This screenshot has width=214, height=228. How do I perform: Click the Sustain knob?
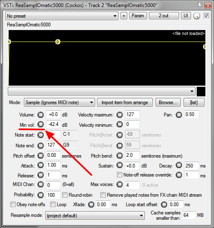pyautogui.click(x=119, y=165)
